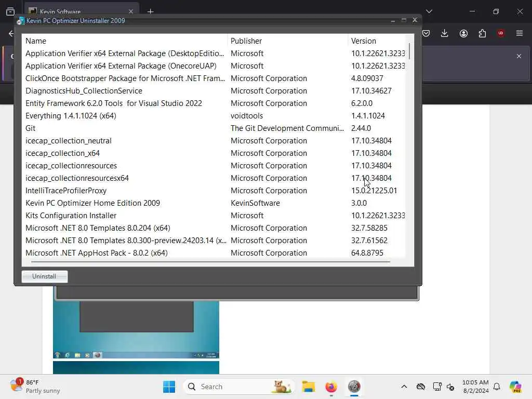Open the weather widget showing 86°F
532x399 pixels.
click(x=35, y=387)
